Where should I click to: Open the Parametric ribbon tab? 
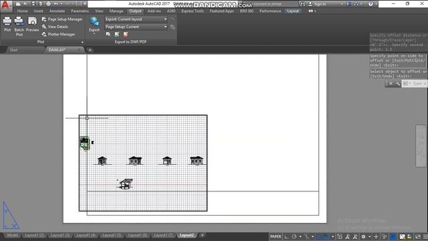80,11
